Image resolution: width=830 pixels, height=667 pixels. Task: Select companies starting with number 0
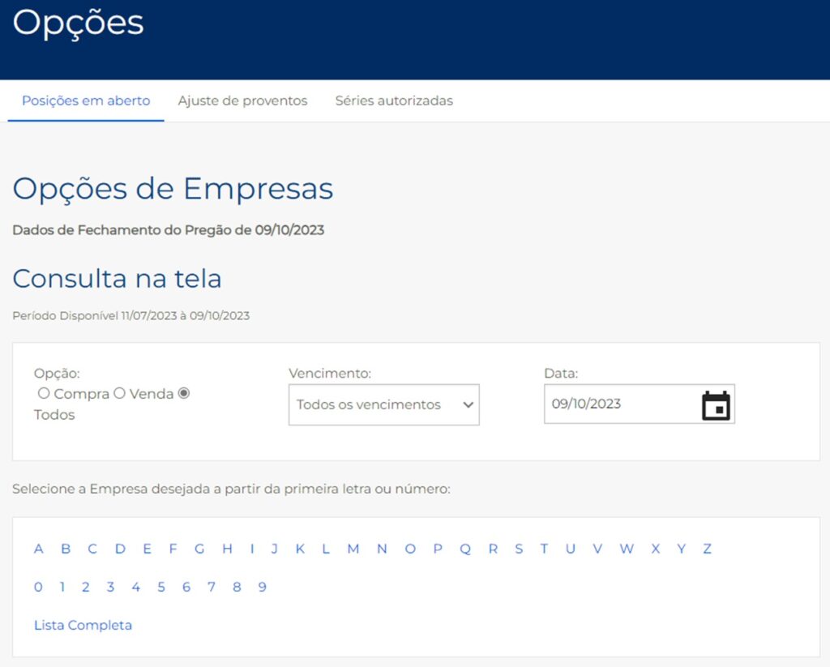37,586
